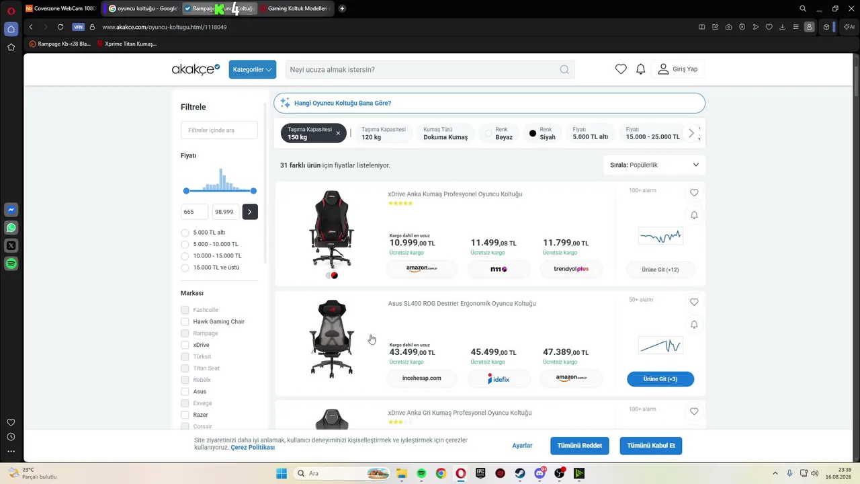Screen dimensions: 860x484
Task: Open a new browser tab
Action: (342, 9)
